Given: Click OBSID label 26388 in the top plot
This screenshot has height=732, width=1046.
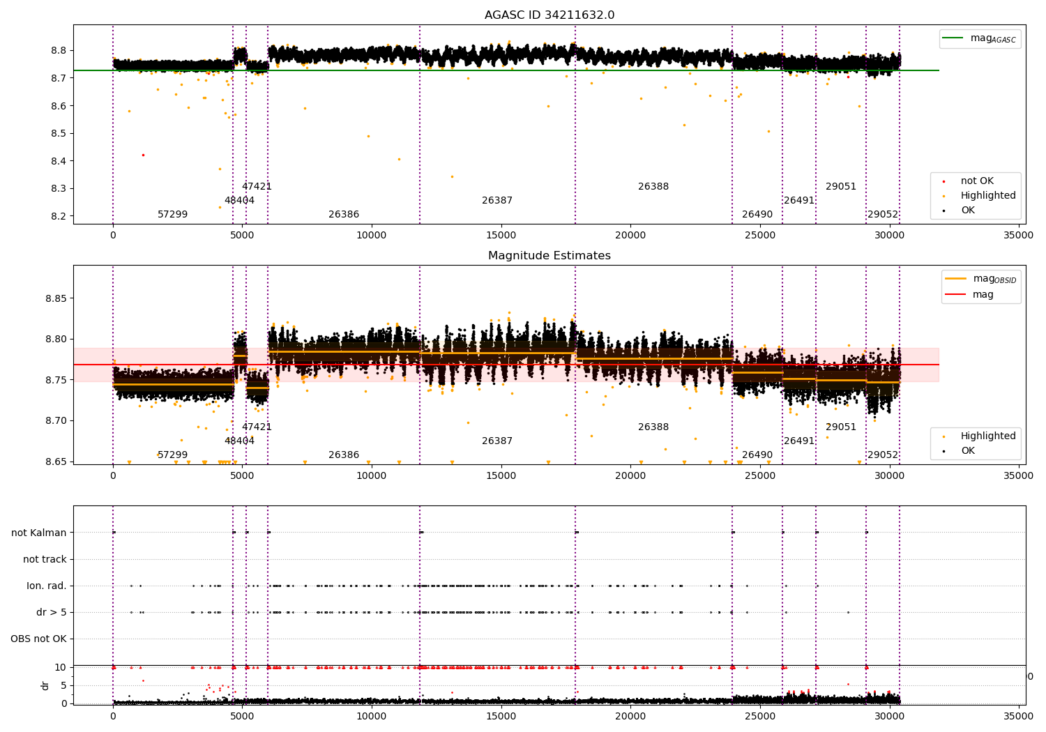Looking at the screenshot, I should pos(653,187).
